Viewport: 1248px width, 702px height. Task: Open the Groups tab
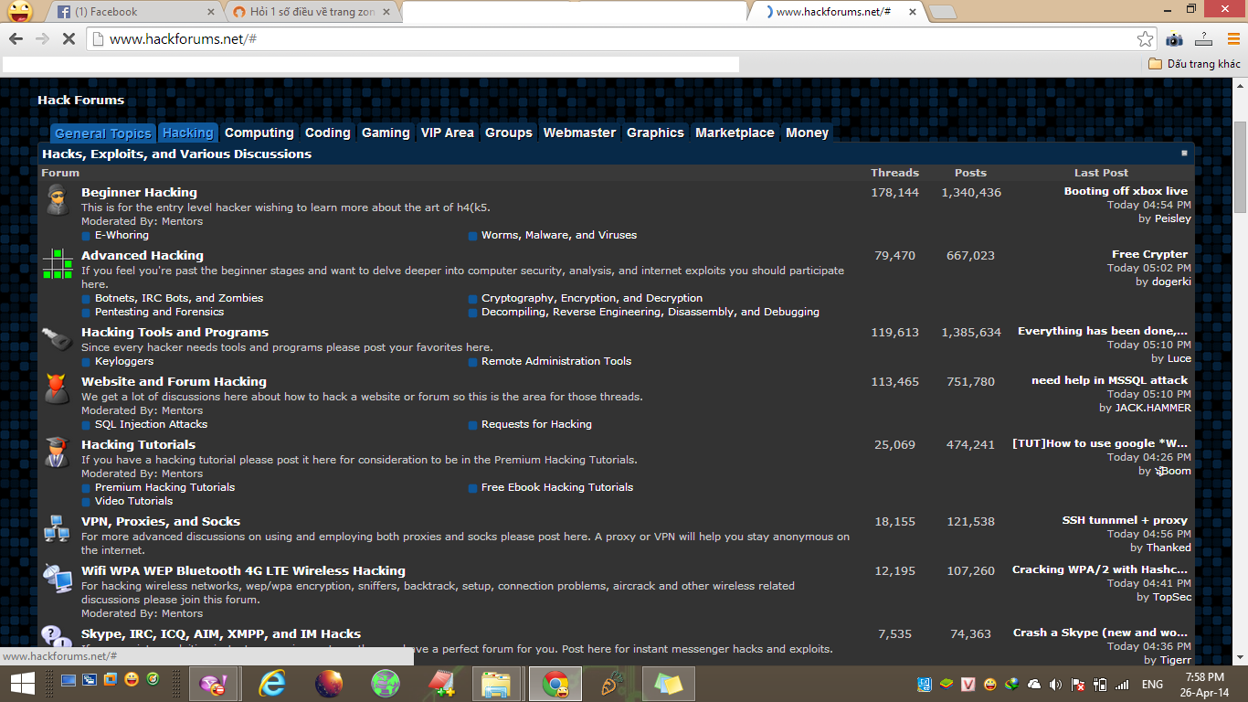pyautogui.click(x=509, y=133)
